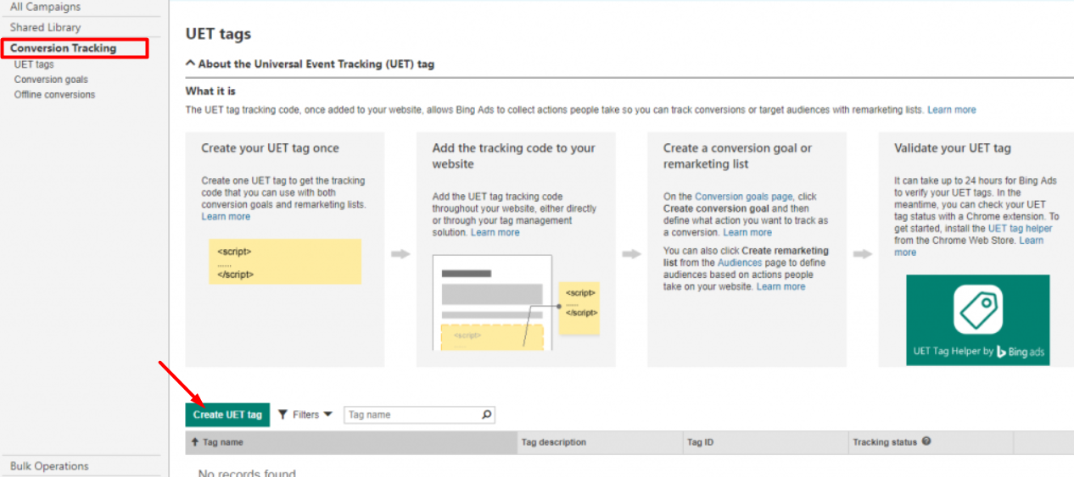Open Conversion goals in the sidebar

click(51, 80)
